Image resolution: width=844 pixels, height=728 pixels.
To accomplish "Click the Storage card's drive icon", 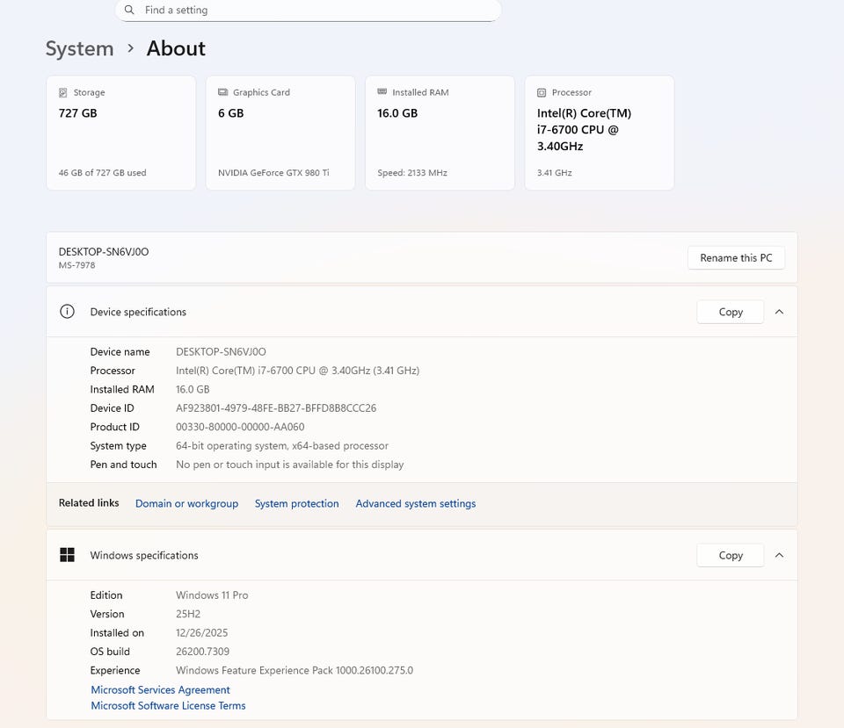I will tap(62, 92).
